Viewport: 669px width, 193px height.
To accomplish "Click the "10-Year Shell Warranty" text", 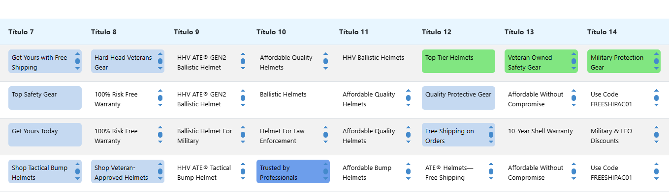I will (541, 131).
